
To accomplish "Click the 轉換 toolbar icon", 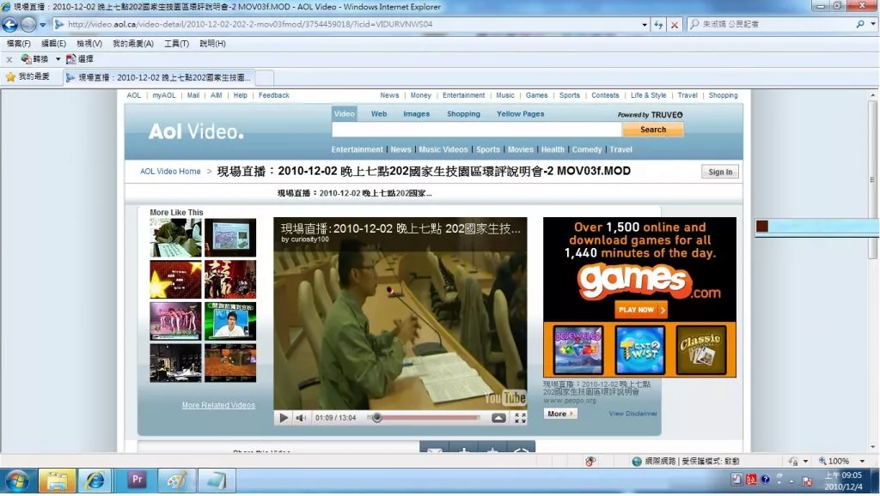I will [x=34, y=59].
